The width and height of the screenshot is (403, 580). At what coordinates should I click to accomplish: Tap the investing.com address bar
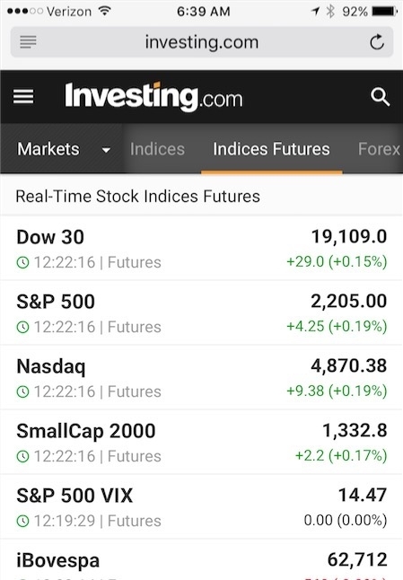201,42
